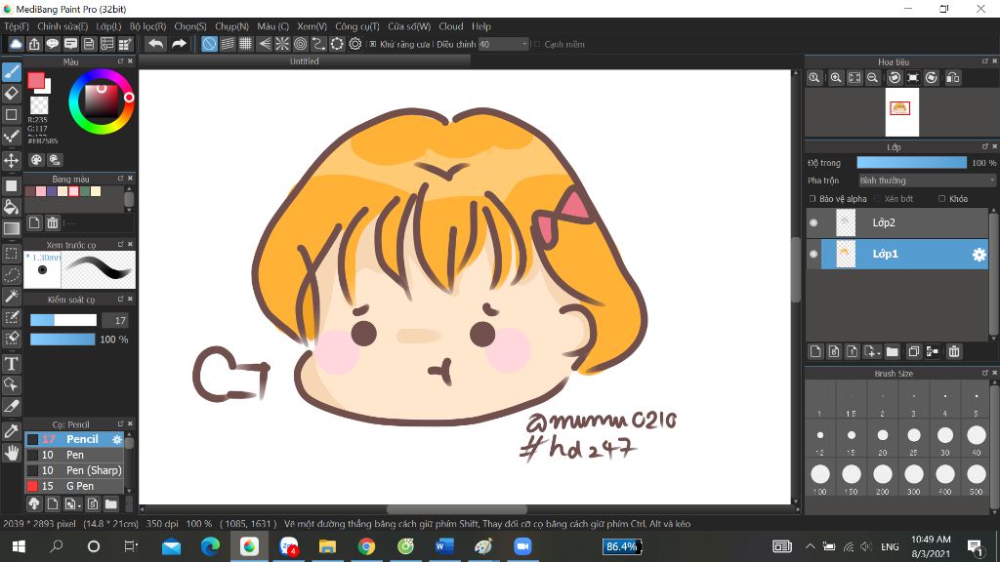Open the Chỉnh sửa(E) menu

62,26
